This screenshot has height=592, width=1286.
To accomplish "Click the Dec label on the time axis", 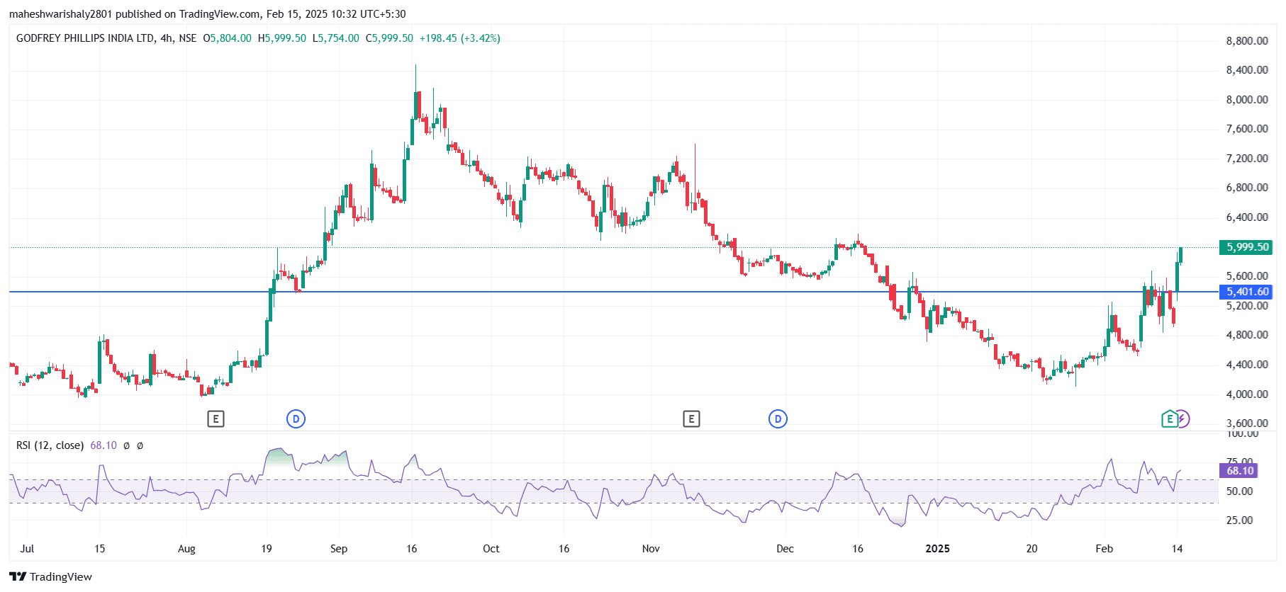I will point(785,549).
